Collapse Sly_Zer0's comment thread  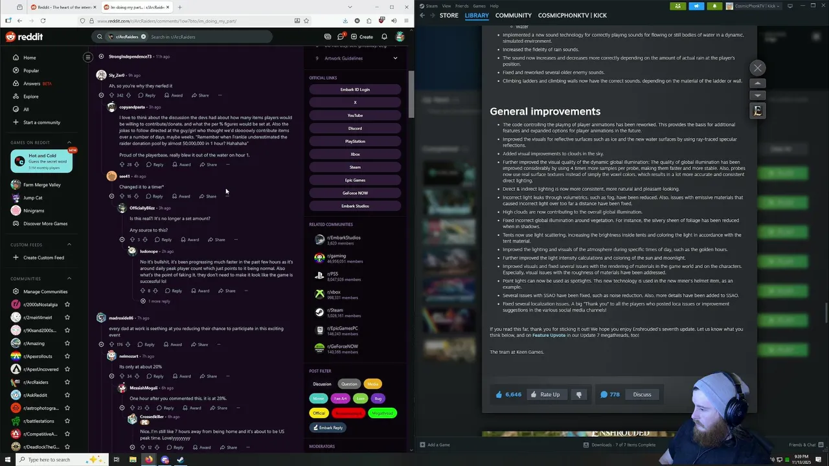101,95
